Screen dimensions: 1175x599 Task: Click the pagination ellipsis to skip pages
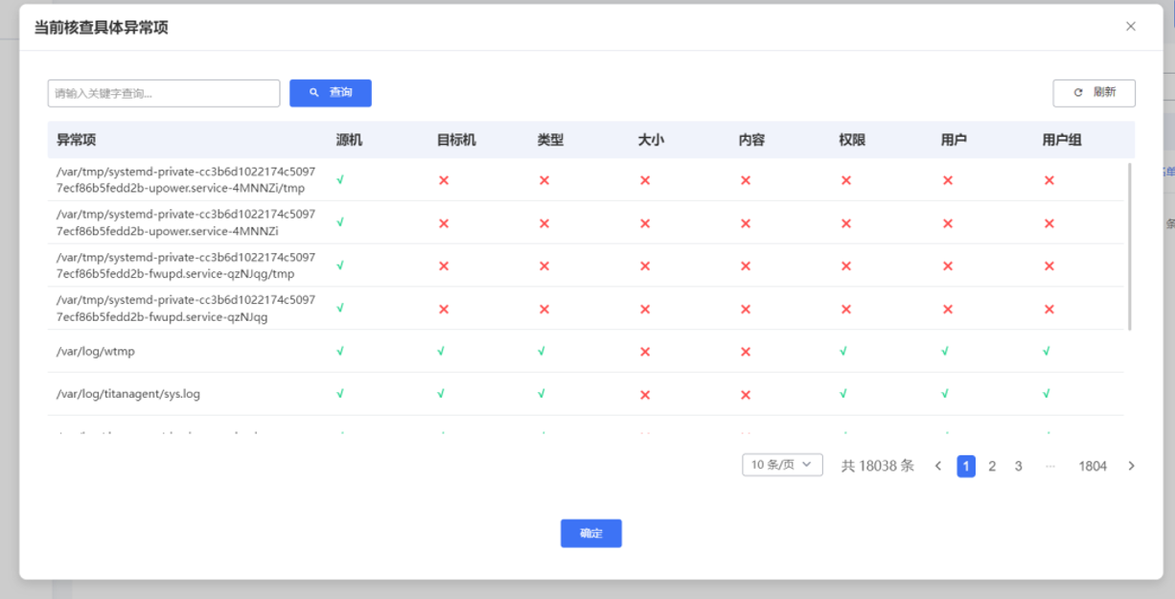pyautogui.click(x=1050, y=466)
